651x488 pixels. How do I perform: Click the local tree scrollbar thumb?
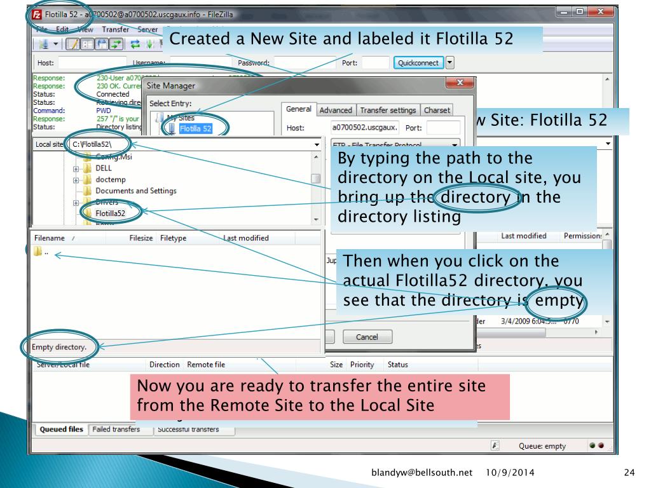coord(316,179)
